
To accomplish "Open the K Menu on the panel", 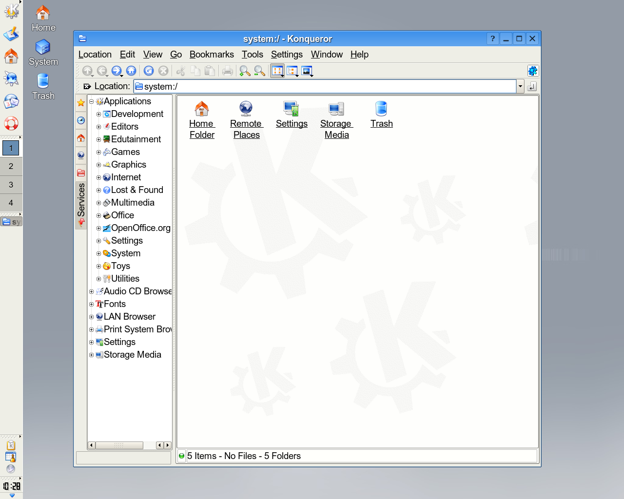I will tap(11, 11).
